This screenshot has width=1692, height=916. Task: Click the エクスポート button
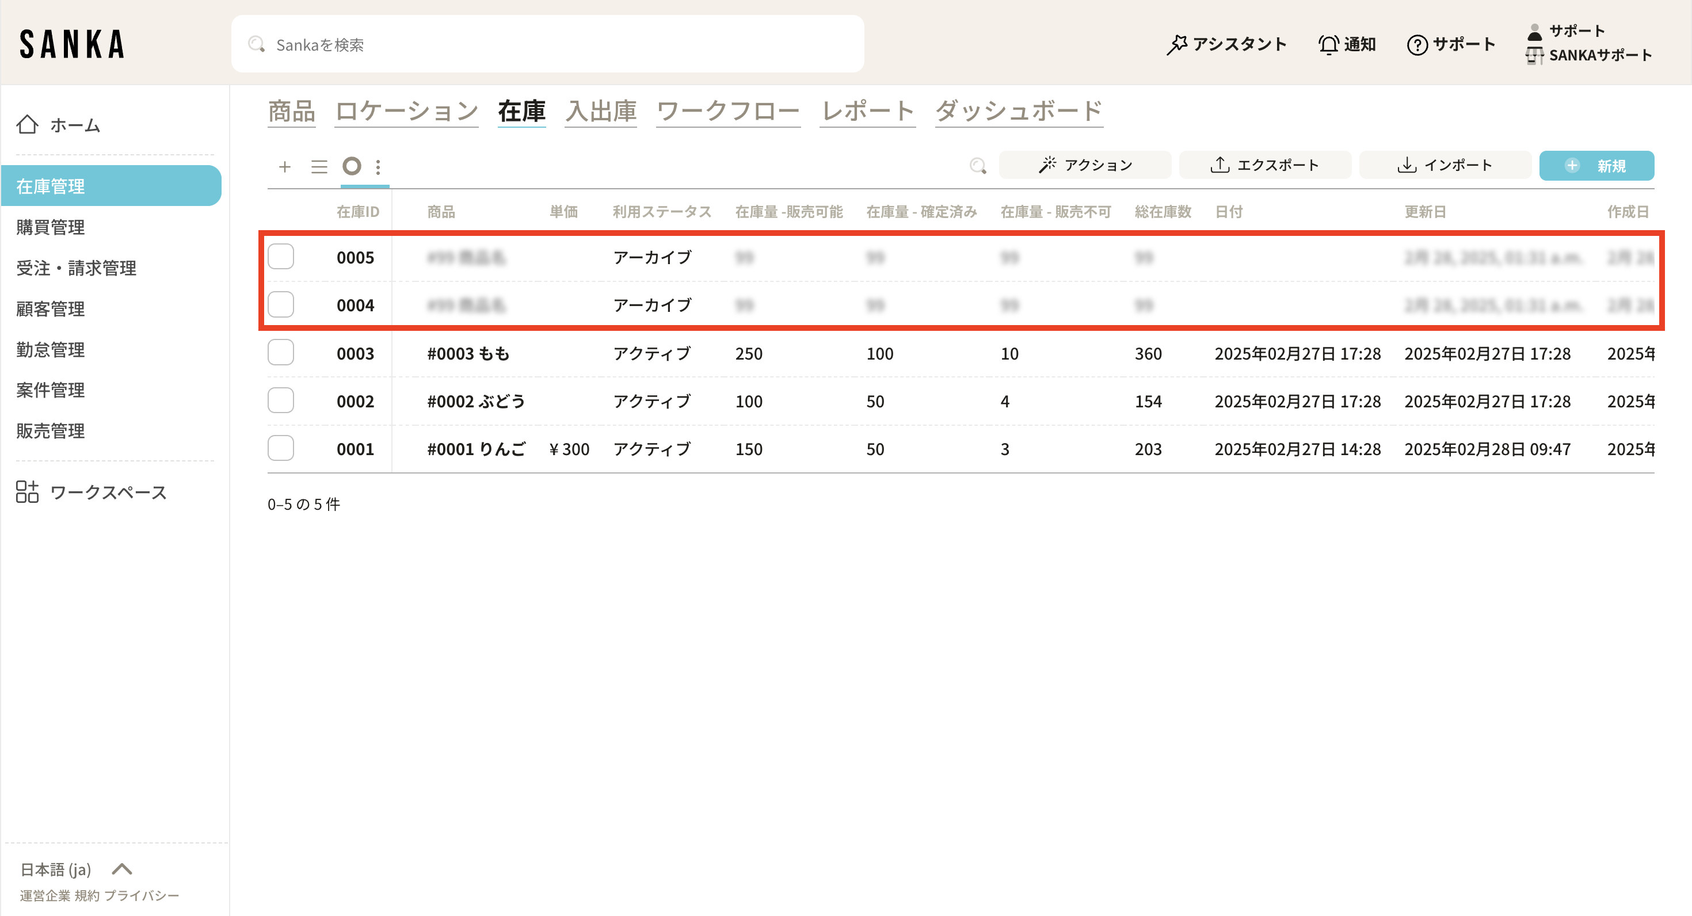1264,166
